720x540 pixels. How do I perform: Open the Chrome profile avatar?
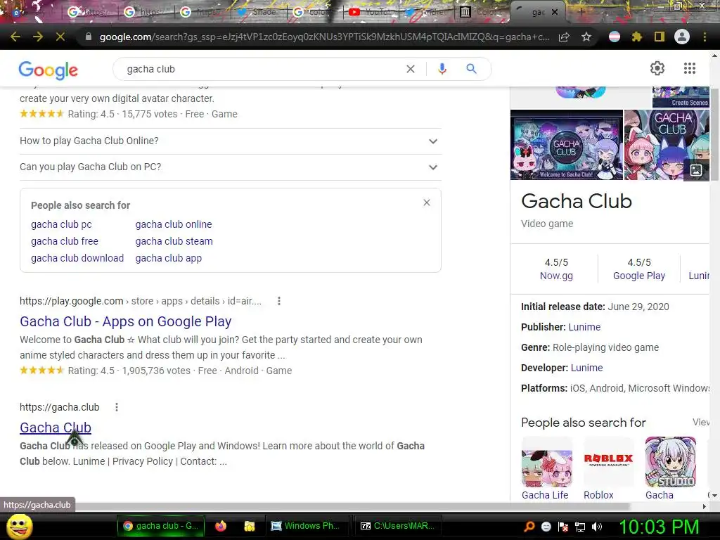[682, 37]
